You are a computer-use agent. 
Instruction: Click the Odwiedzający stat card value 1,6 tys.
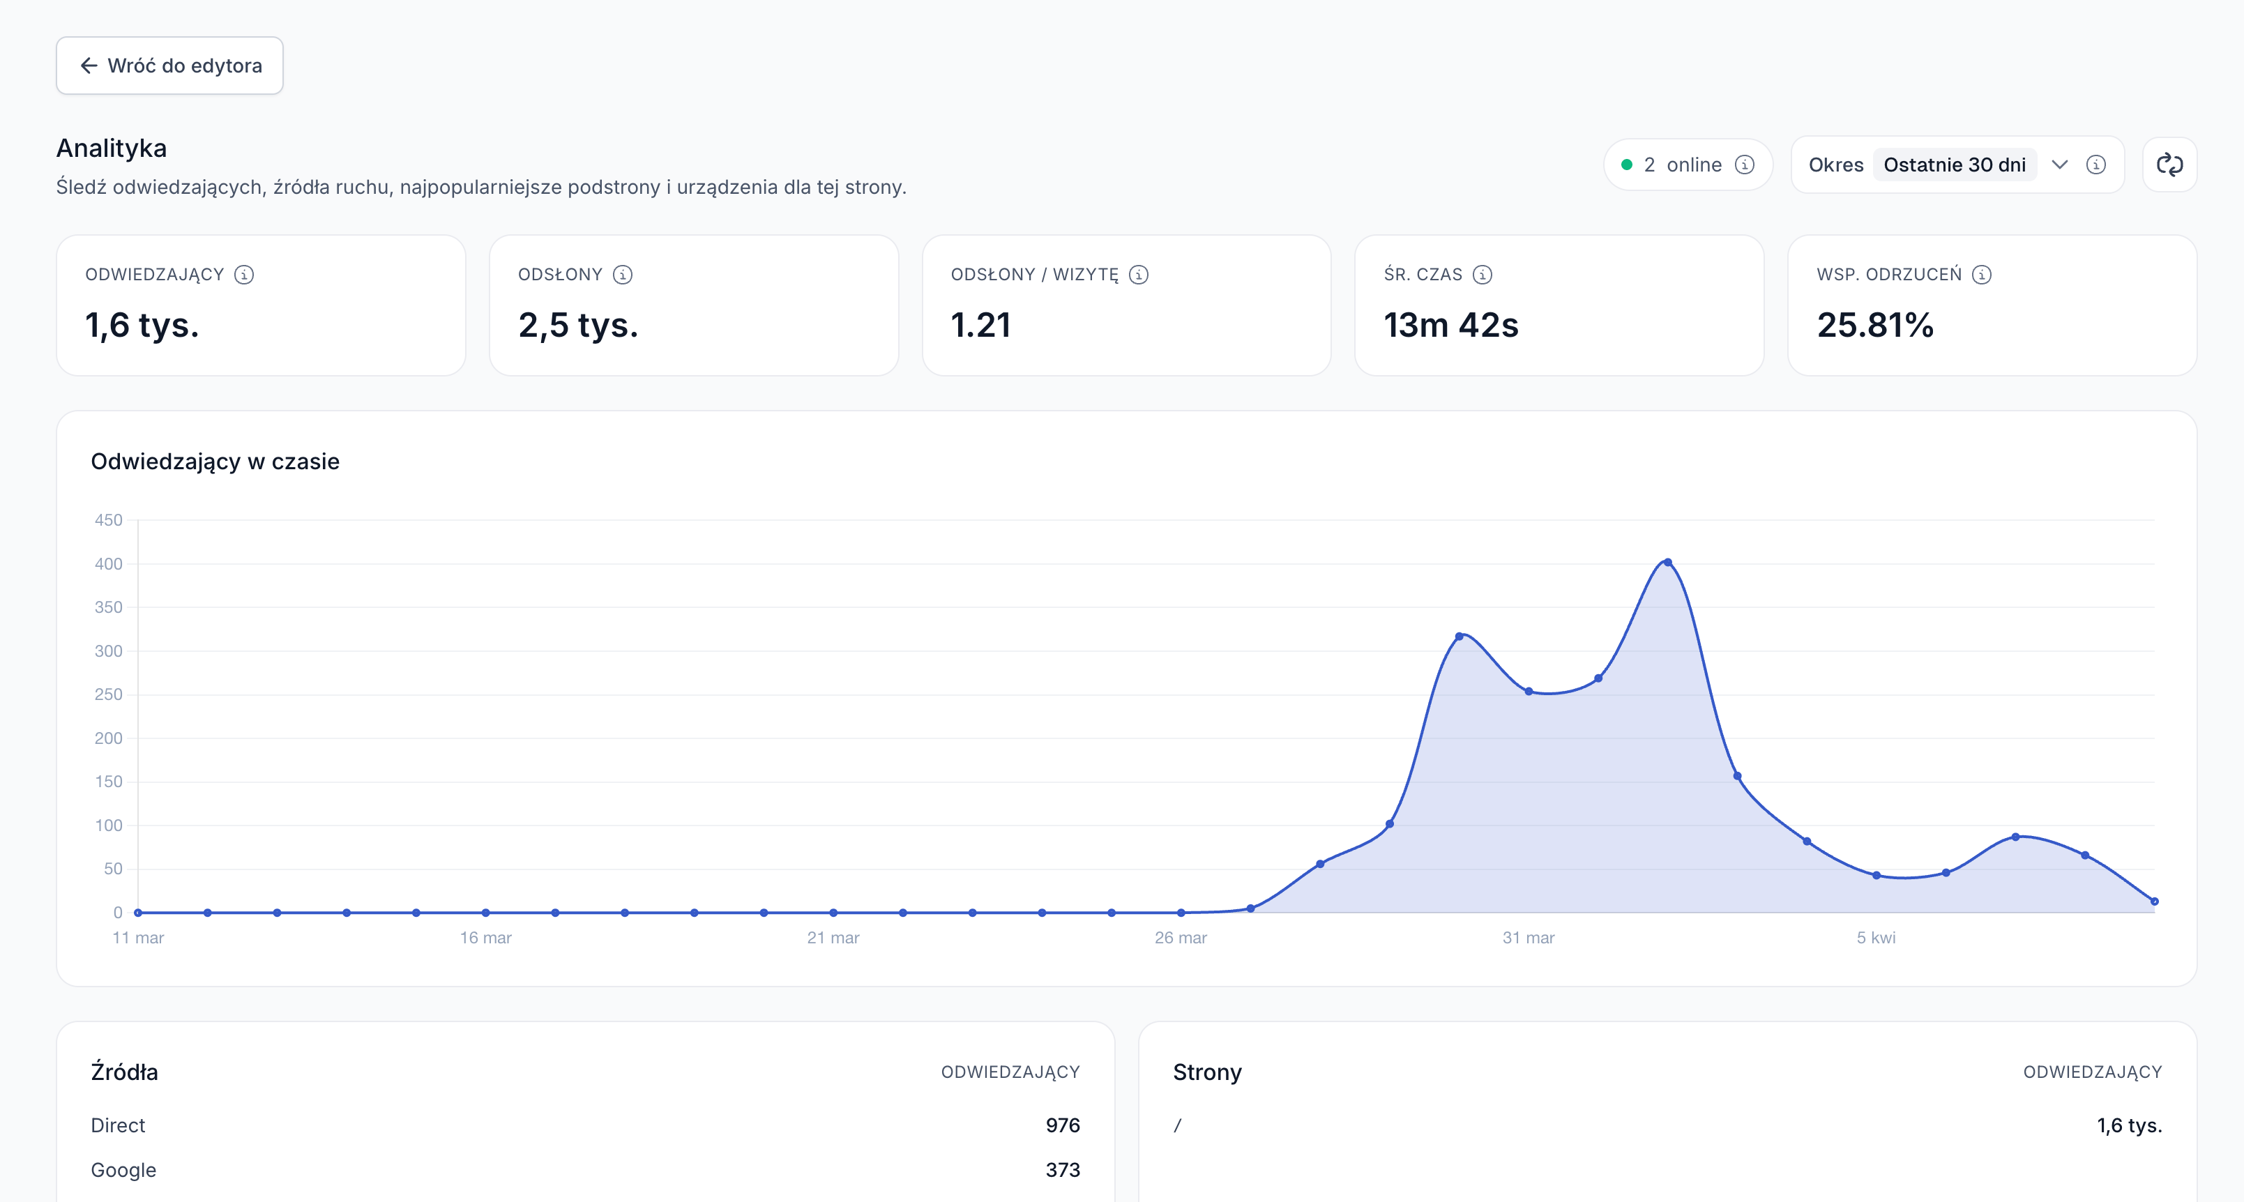pos(143,325)
